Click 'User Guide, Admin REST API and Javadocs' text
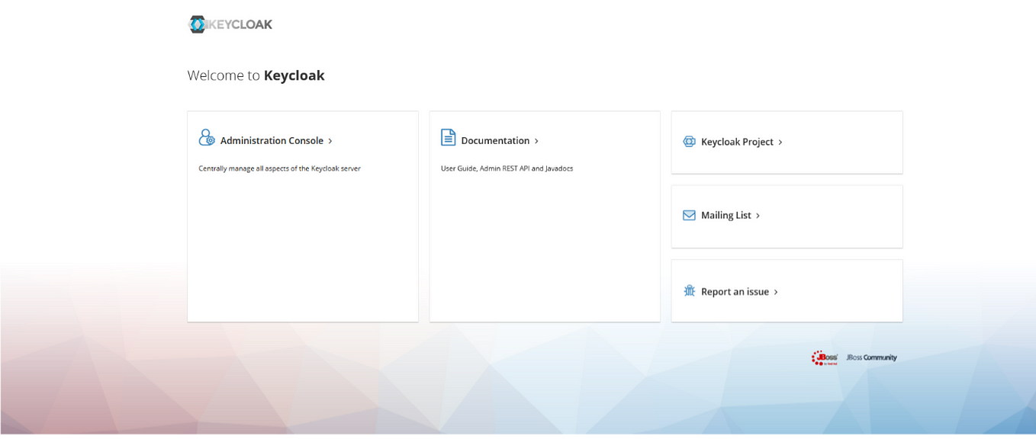The width and height of the screenshot is (1036, 439). click(507, 168)
